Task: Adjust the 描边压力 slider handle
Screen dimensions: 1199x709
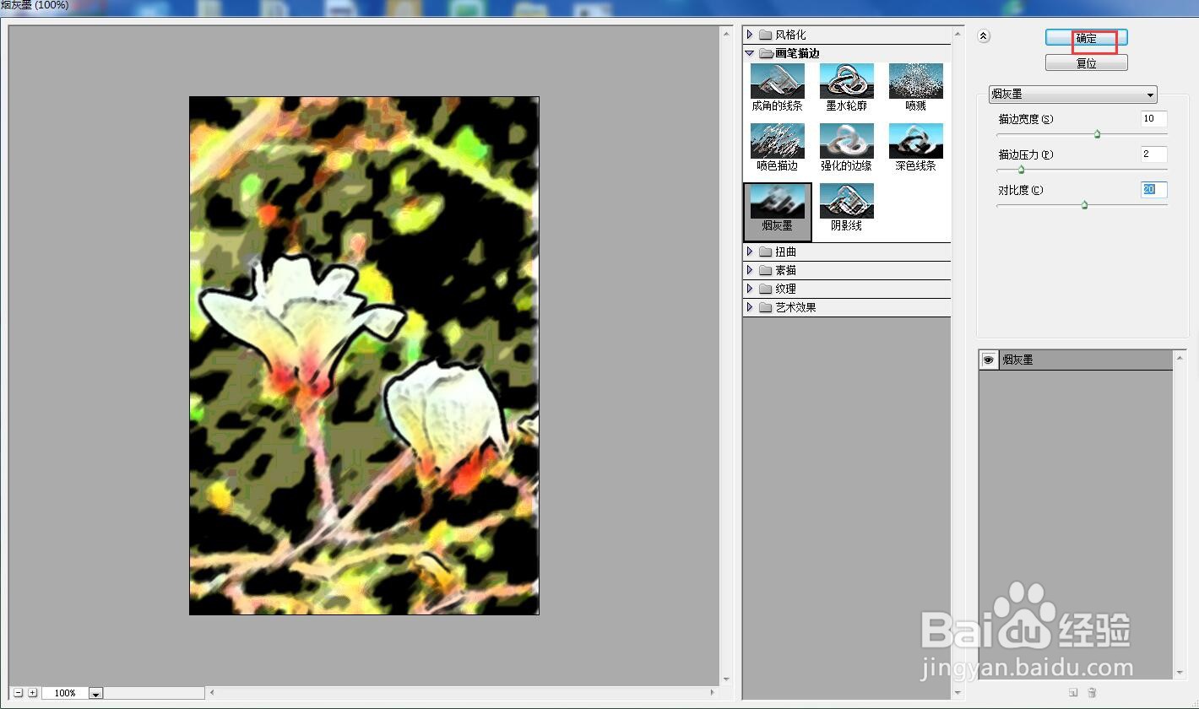Action: point(1021,170)
